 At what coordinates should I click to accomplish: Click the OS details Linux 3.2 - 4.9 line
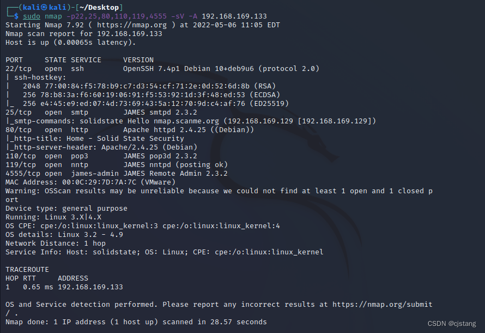pos(64,235)
